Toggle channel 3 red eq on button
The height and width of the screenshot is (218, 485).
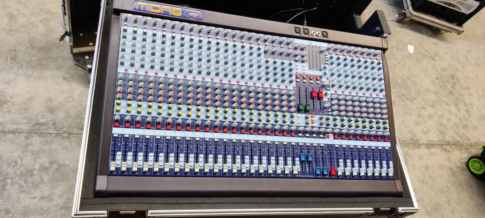147,72
